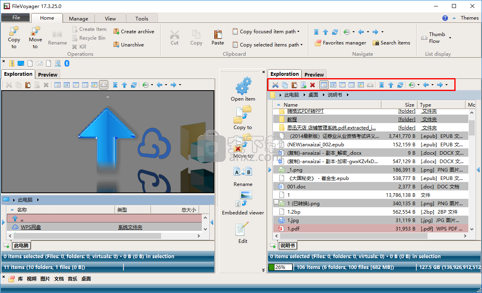The image size is (482, 293).
Task: Click the go-to-root double-arrow icon in the right pane toolbar
Action: tap(381, 85)
